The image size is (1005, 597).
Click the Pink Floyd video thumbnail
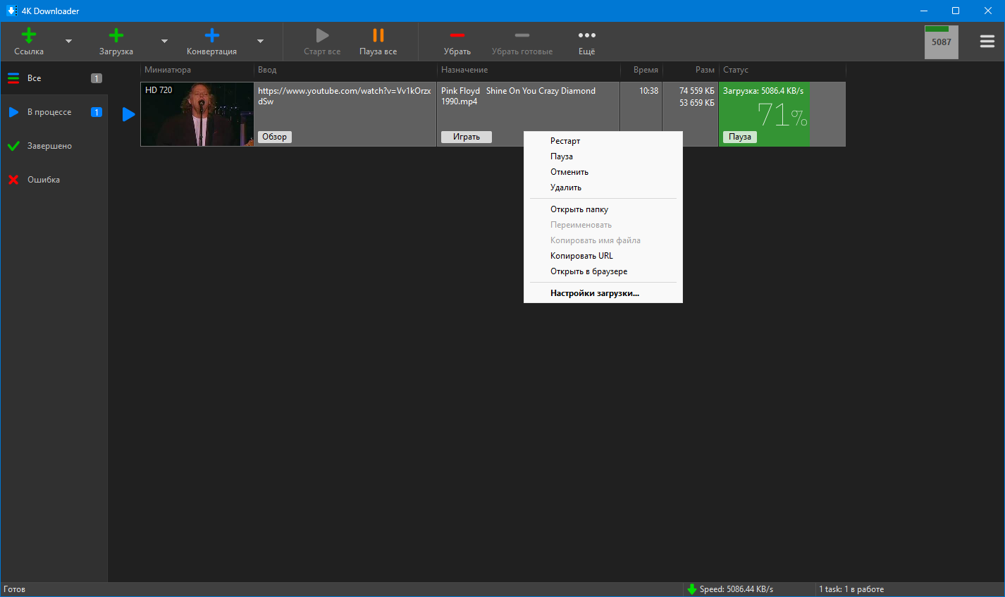[x=197, y=114]
